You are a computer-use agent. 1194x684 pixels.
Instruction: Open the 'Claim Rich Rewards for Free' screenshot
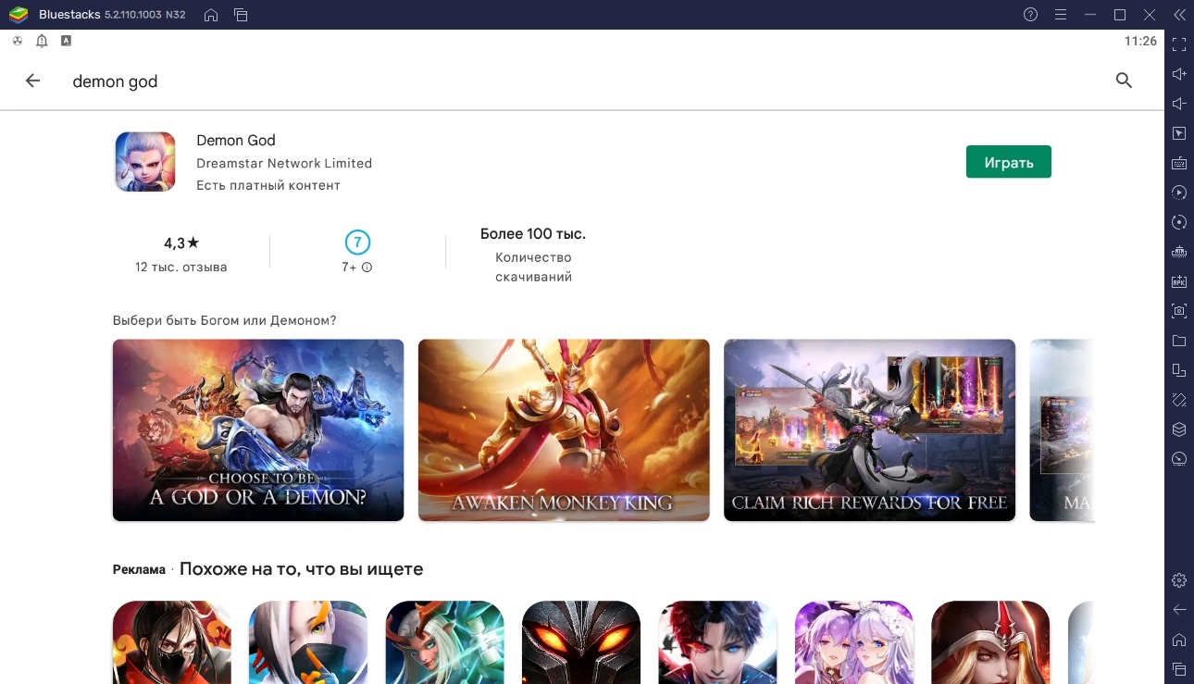[x=869, y=429]
